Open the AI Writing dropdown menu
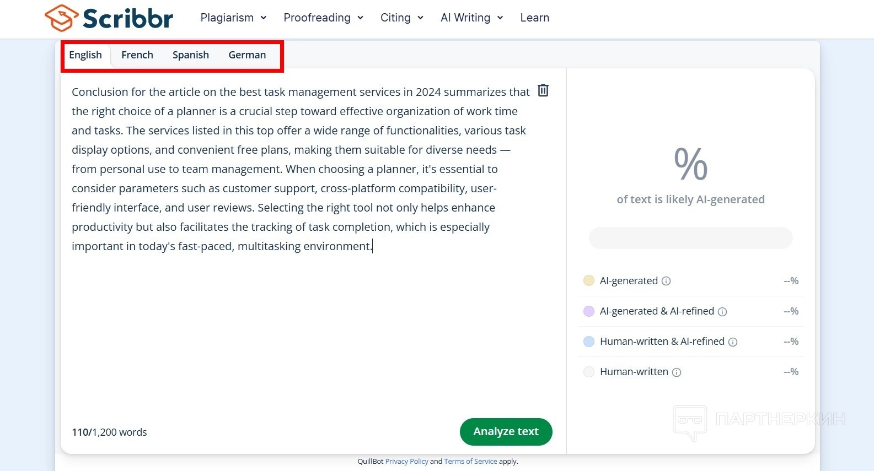This screenshot has width=874, height=471. 471,18
